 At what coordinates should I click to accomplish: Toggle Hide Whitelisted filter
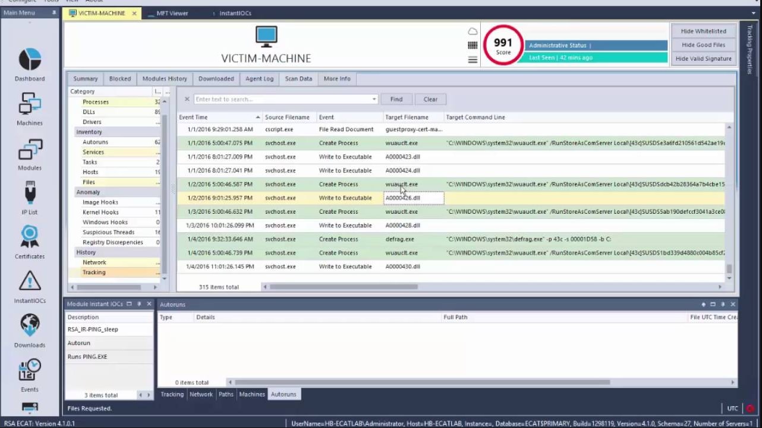[703, 31]
